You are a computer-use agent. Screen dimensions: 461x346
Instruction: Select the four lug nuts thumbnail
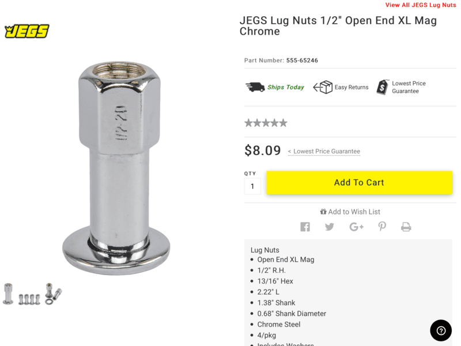coord(29,299)
